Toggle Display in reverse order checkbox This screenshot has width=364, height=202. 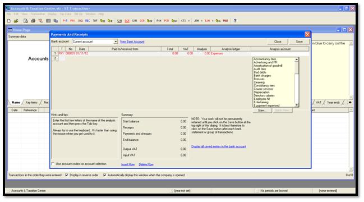[67, 175]
